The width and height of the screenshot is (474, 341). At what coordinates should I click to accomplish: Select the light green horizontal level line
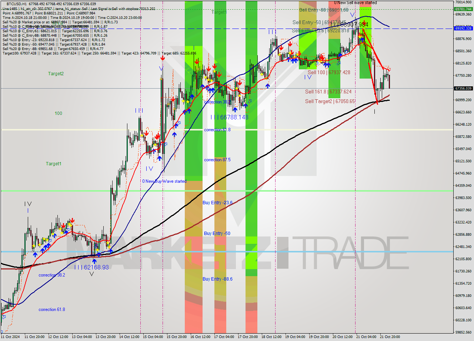coord(227,191)
